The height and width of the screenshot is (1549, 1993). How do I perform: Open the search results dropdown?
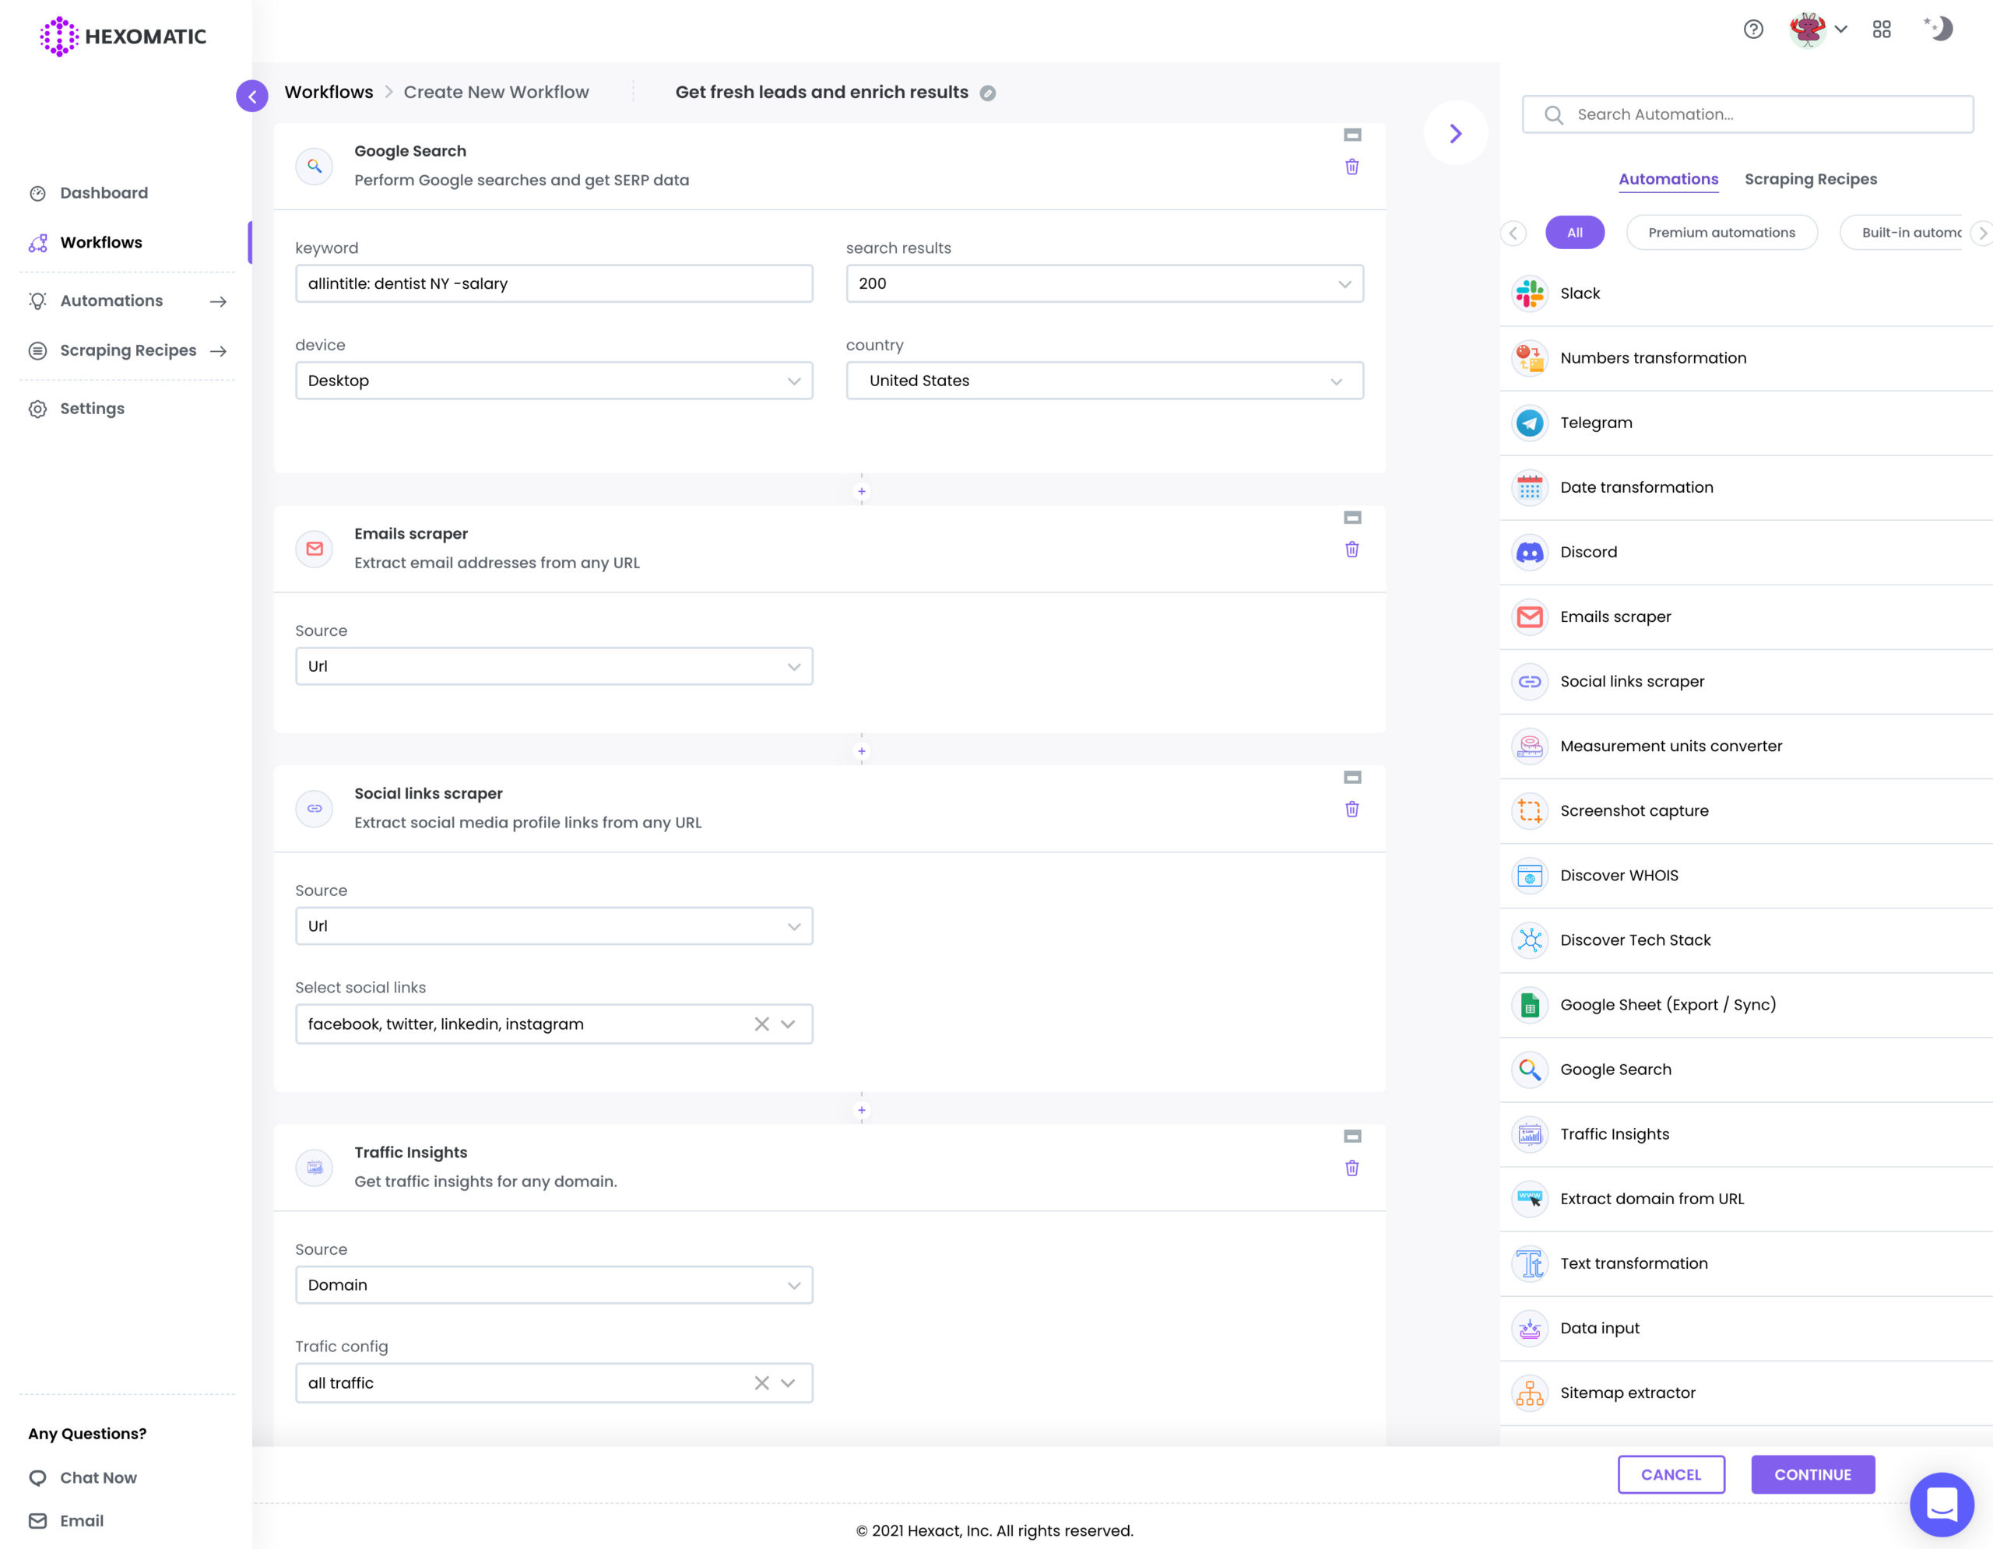click(x=1104, y=283)
